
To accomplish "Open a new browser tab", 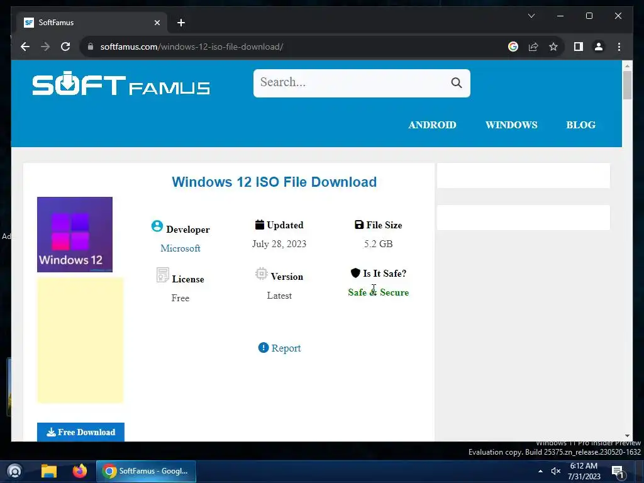I will 181,23.
